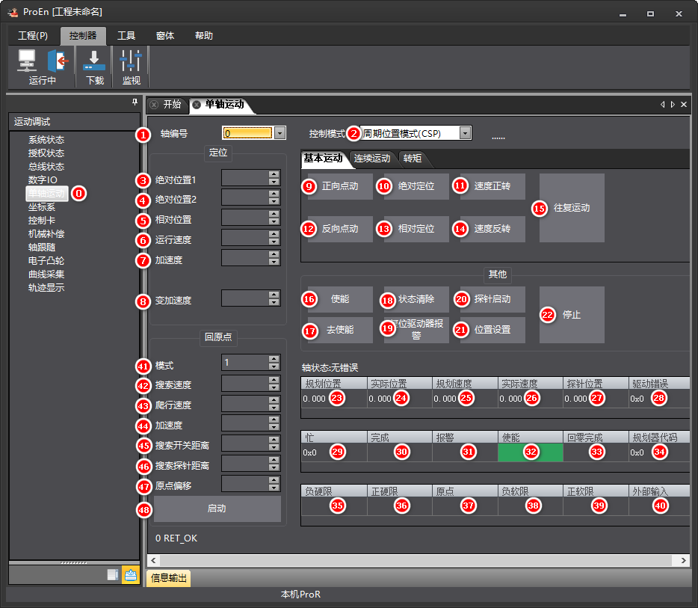Switch to the 开始 tab
698x608 pixels.
coord(172,104)
